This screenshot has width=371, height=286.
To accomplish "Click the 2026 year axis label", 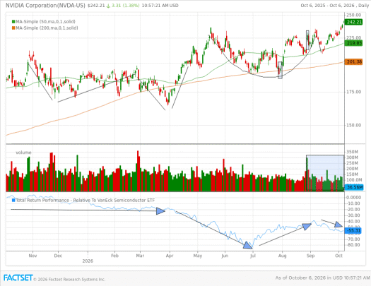I will point(88,261).
